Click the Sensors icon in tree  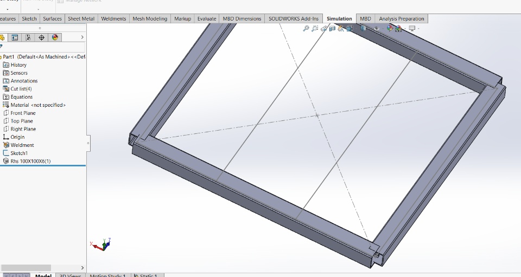point(5,73)
